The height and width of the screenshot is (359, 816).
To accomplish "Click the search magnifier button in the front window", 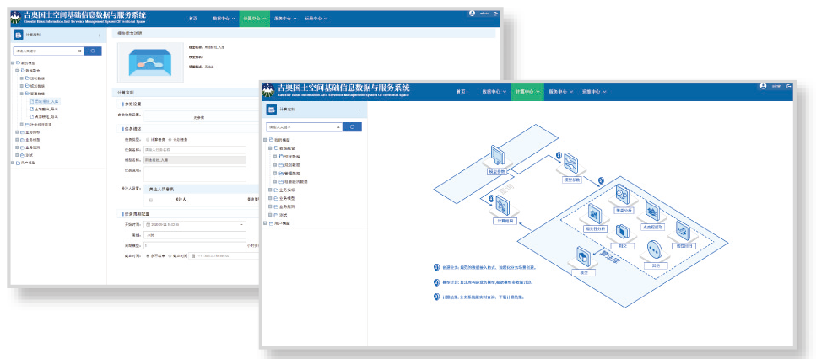I will (352, 127).
